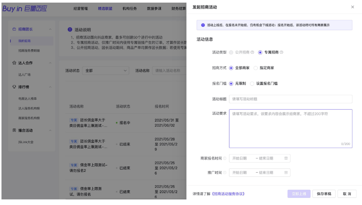Viewport: 362px width, 205px height.
Task: Open the 数据参谋 top menu
Action: click(x=154, y=9)
